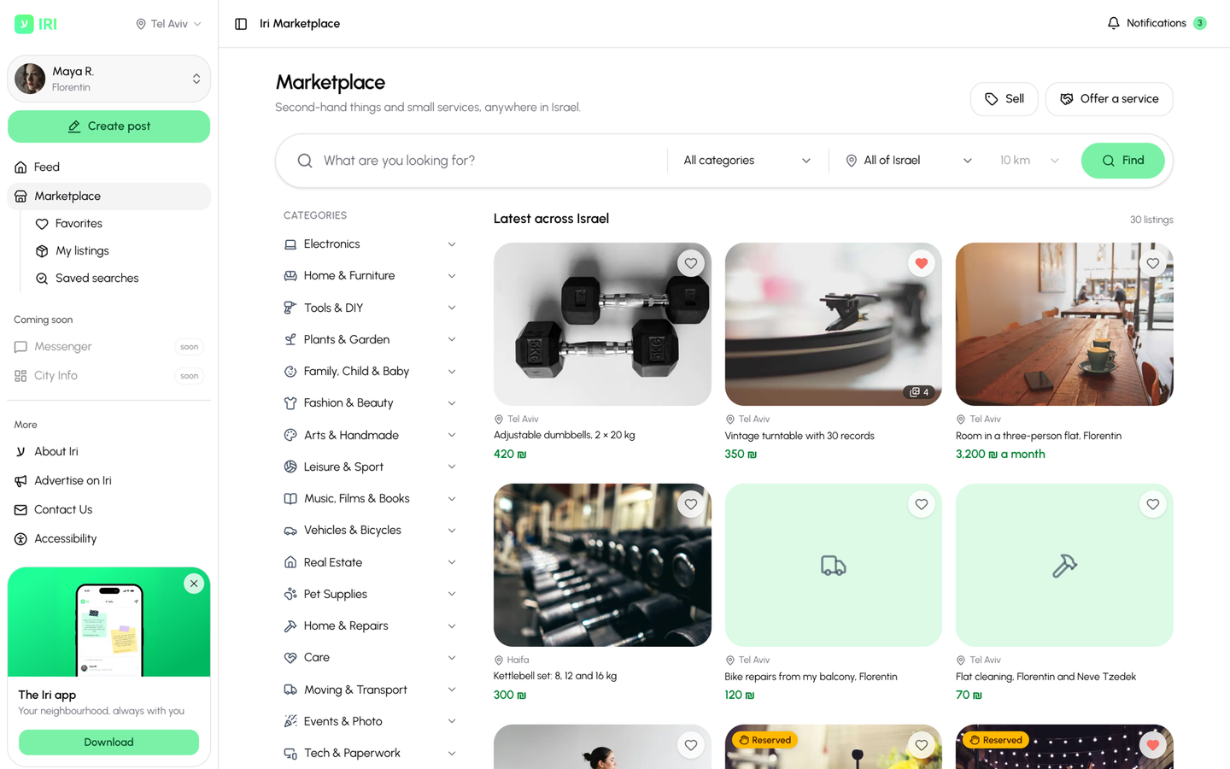Click the Music, Films & Books icon
The height and width of the screenshot is (769, 1230).
coord(290,499)
